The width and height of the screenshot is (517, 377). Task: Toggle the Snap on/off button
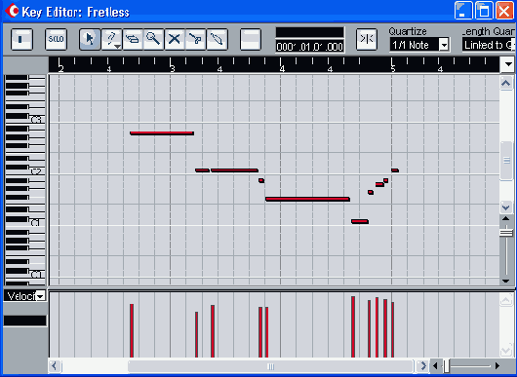point(367,39)
